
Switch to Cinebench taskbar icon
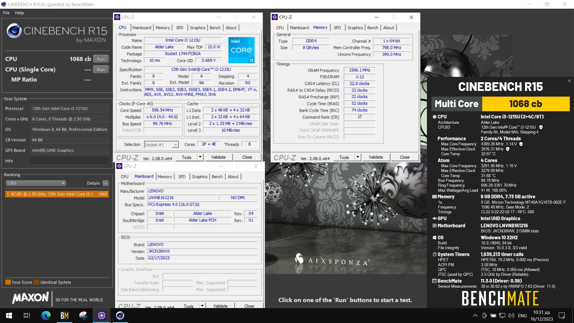[120, 316]
